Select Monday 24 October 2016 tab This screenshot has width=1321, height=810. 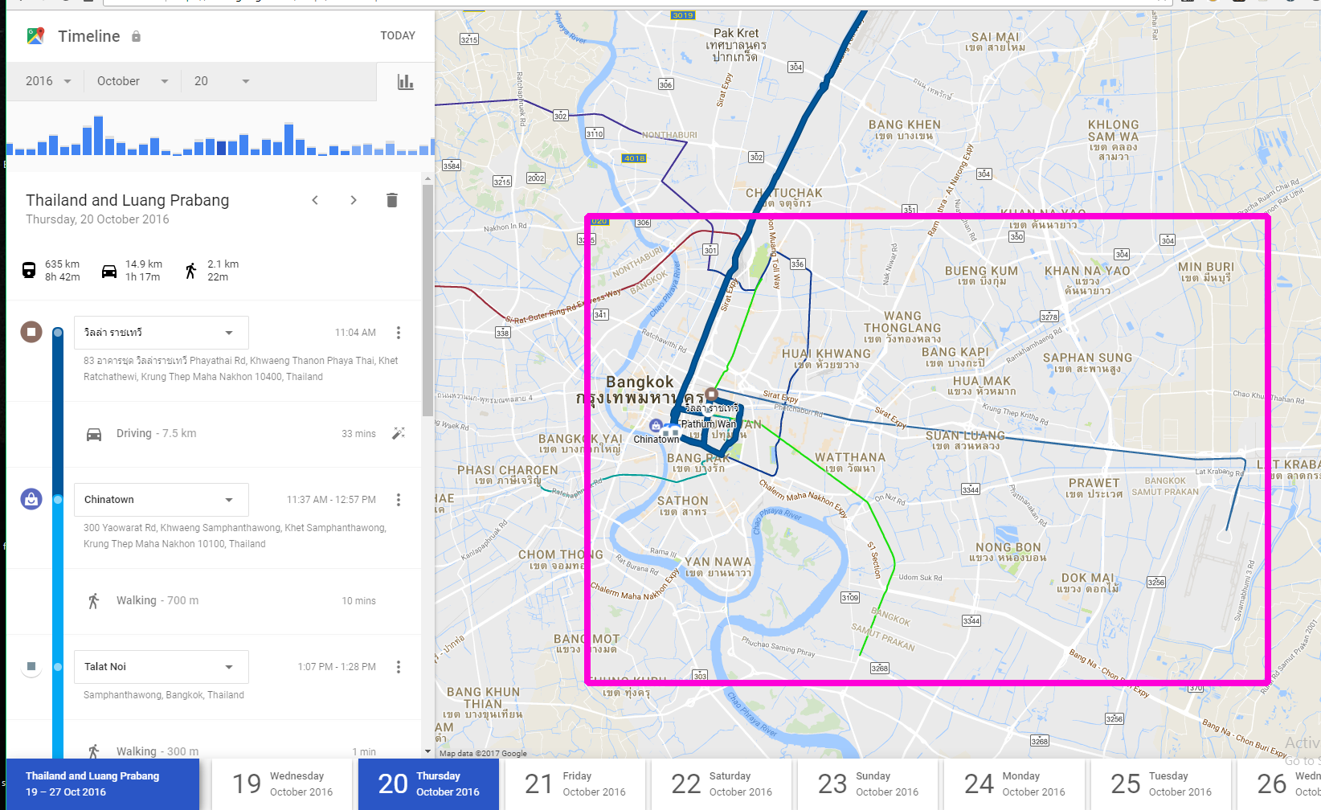[1014, 784]
